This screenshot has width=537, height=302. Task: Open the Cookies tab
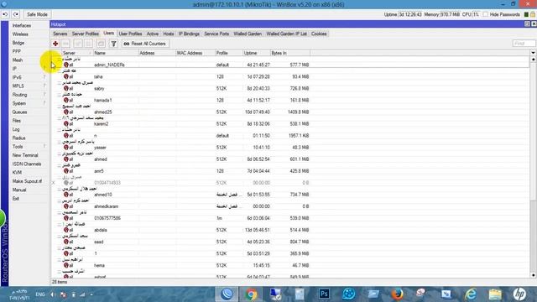[x=319, y=34]
